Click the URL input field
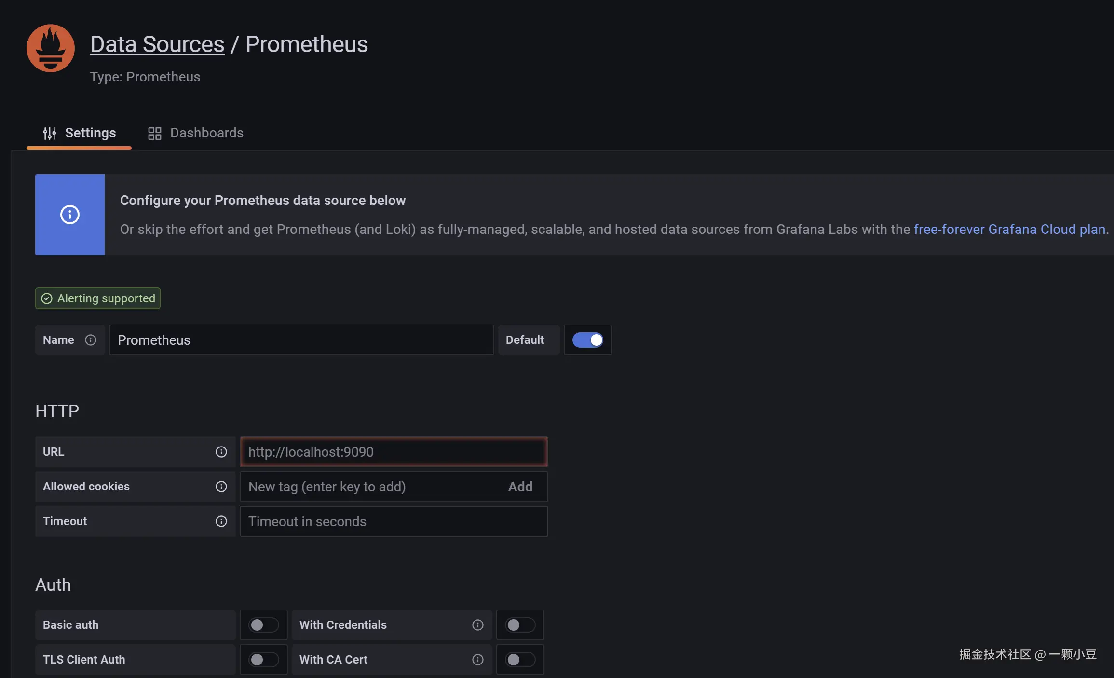The height and width of the screenshot is (678, 1114). (x=394, y=452)
